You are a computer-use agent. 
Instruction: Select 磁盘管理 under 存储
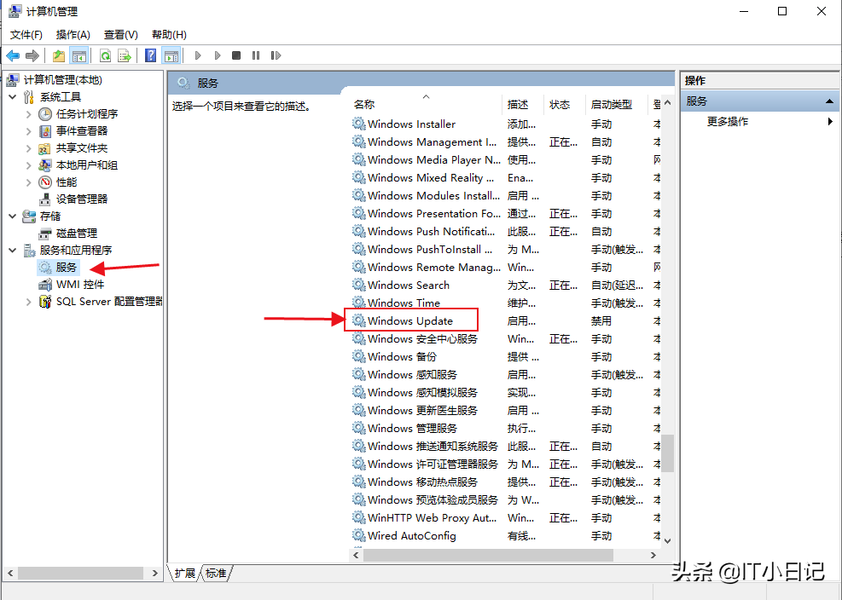[76, 234]
